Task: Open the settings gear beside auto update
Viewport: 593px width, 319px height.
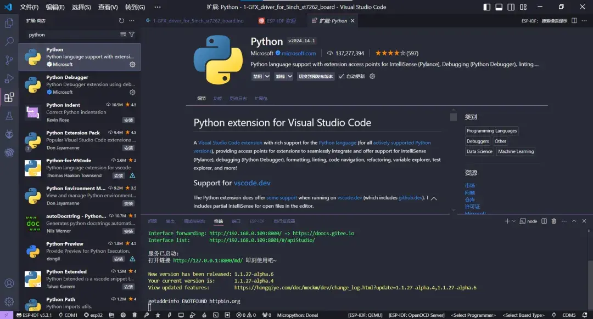Action: click(x=372, y=76)
